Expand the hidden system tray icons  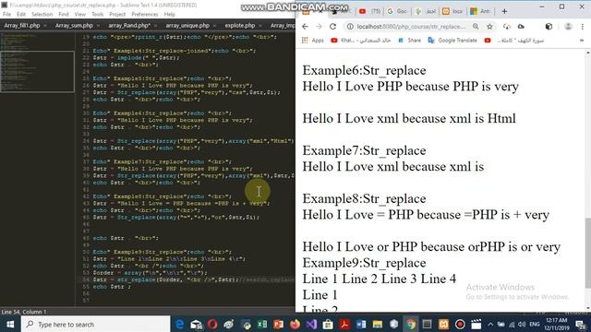click(490, 324)
